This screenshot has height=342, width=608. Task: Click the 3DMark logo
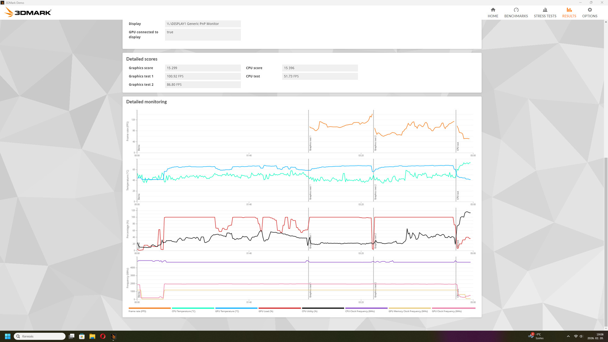coord(28,13)
